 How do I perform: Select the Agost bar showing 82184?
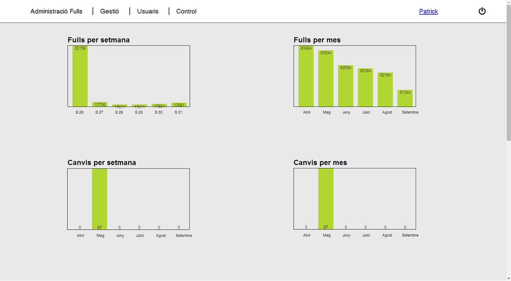click(385, 90)
